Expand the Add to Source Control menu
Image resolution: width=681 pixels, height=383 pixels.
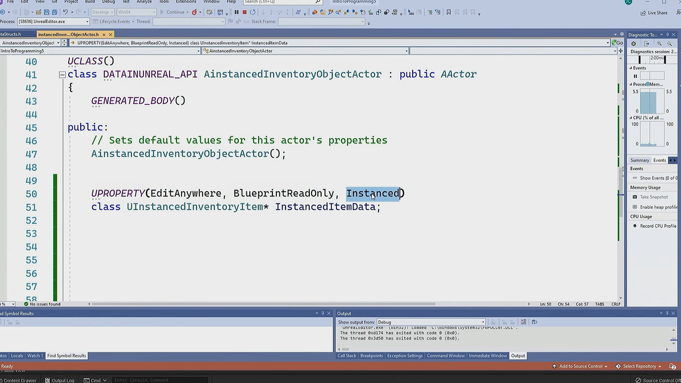point(581,367)
